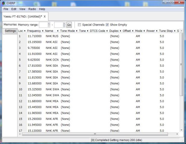Uncheck the Show Empty checkbox

[x=107, y=25]
